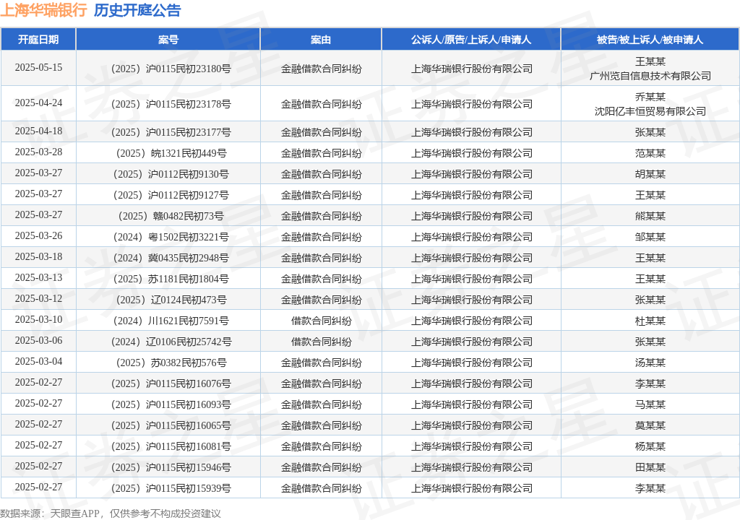Image resolution: width=740 pixels, height=520 pixels.
Task: Click date cell 2025-05-15
Action: (38, 67)
